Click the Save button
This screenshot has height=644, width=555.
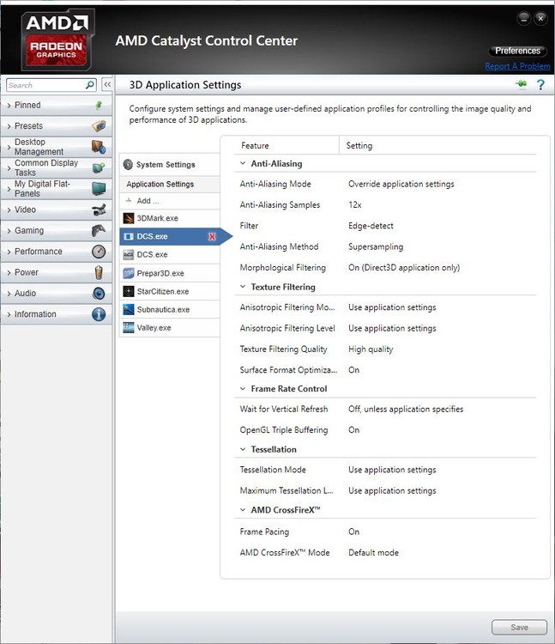(519, 627)
